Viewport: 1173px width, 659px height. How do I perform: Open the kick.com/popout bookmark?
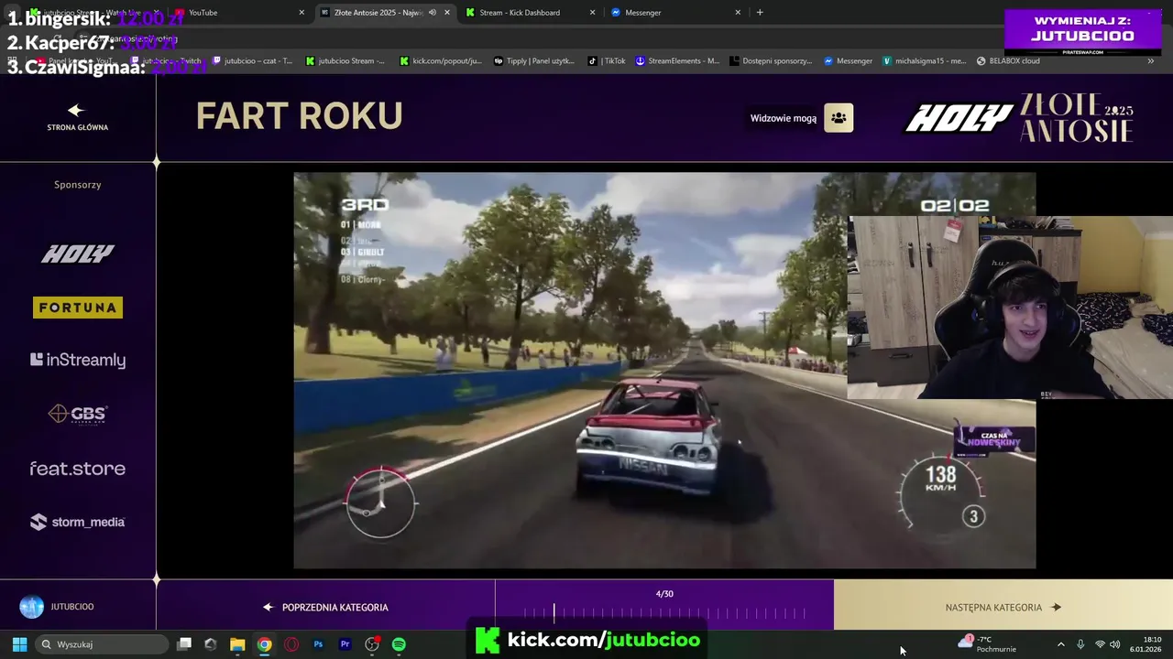(x=440, y=61)
